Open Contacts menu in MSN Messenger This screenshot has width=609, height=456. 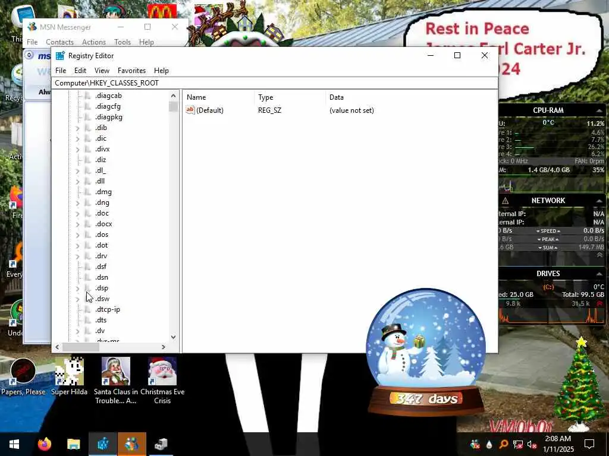(x=59, y=42)
